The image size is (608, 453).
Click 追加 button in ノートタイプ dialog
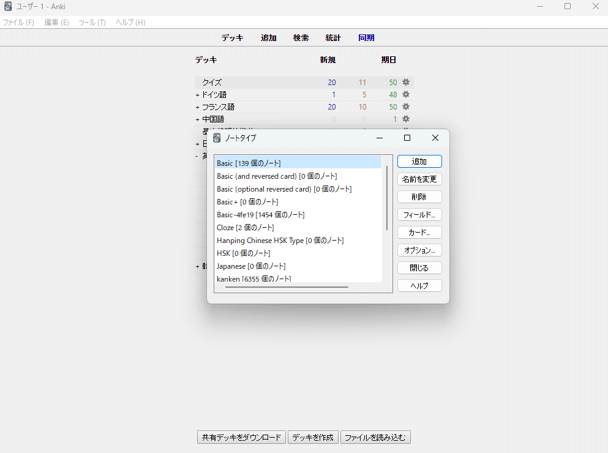tap(419, 162)
